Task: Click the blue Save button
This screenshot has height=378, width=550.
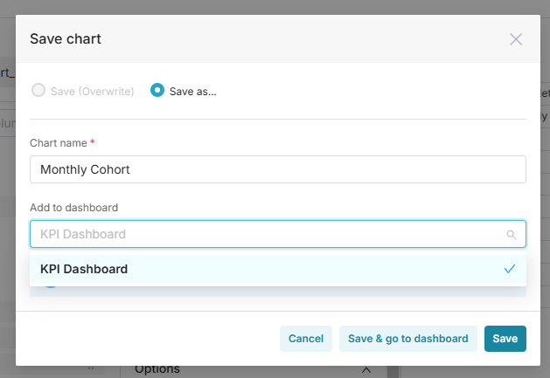Action: (x=505, y=339)
